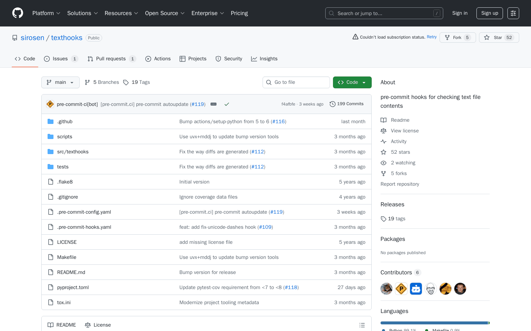Click the Sign in link
The image size is (531, 331).
(460, 13)
